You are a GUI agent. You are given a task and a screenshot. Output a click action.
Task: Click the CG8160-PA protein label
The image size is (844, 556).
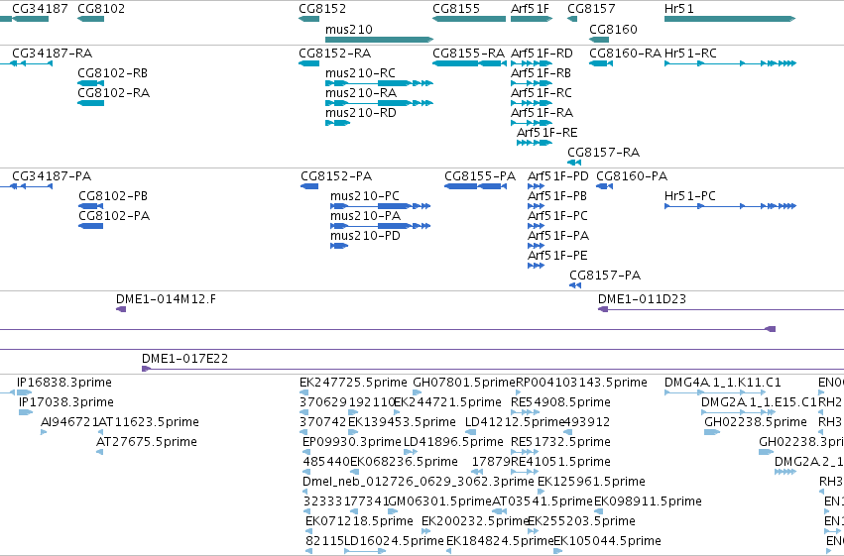[632, 176]
